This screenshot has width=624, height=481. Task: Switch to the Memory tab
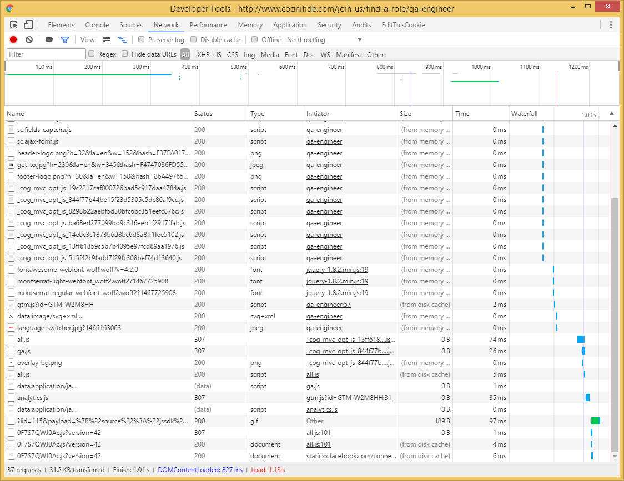point(250,24)
